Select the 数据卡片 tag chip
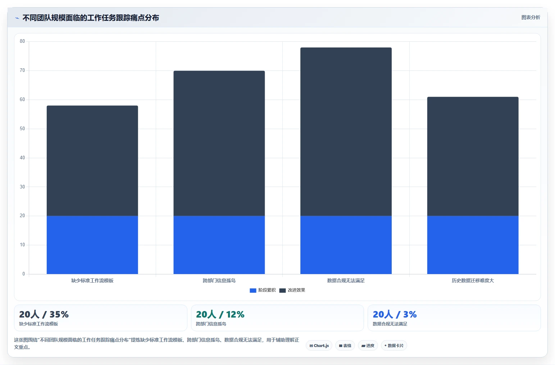 coord(394,346)
